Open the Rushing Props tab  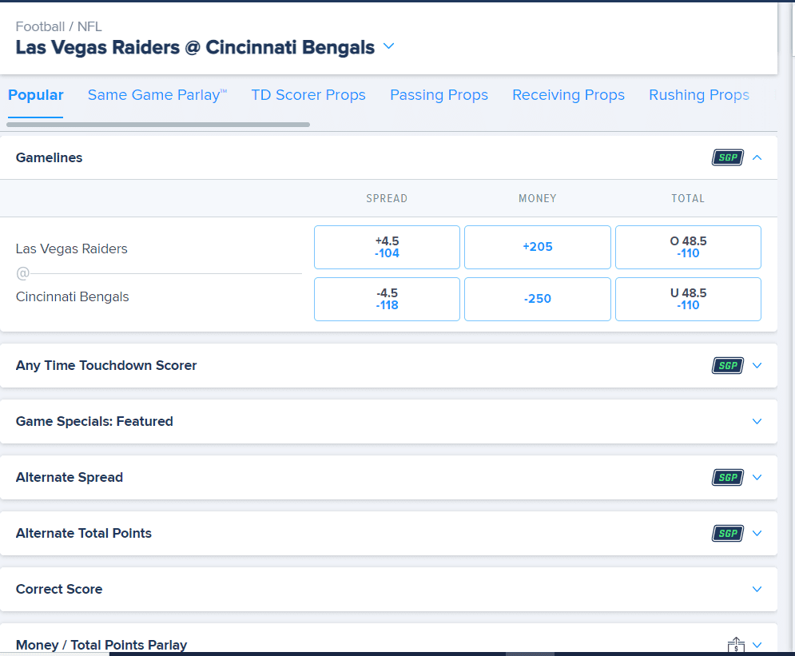tap(698, 95)
